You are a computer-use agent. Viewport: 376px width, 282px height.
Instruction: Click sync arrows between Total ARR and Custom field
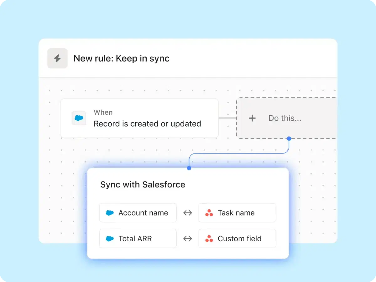(187, 238)
